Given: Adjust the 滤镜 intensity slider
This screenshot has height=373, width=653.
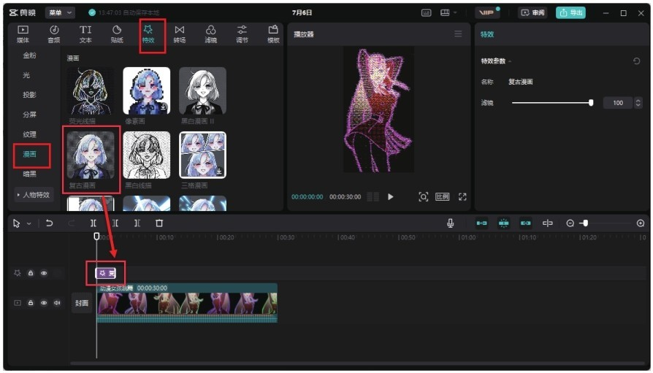Looking at the screenshot, I should [552, 103].
